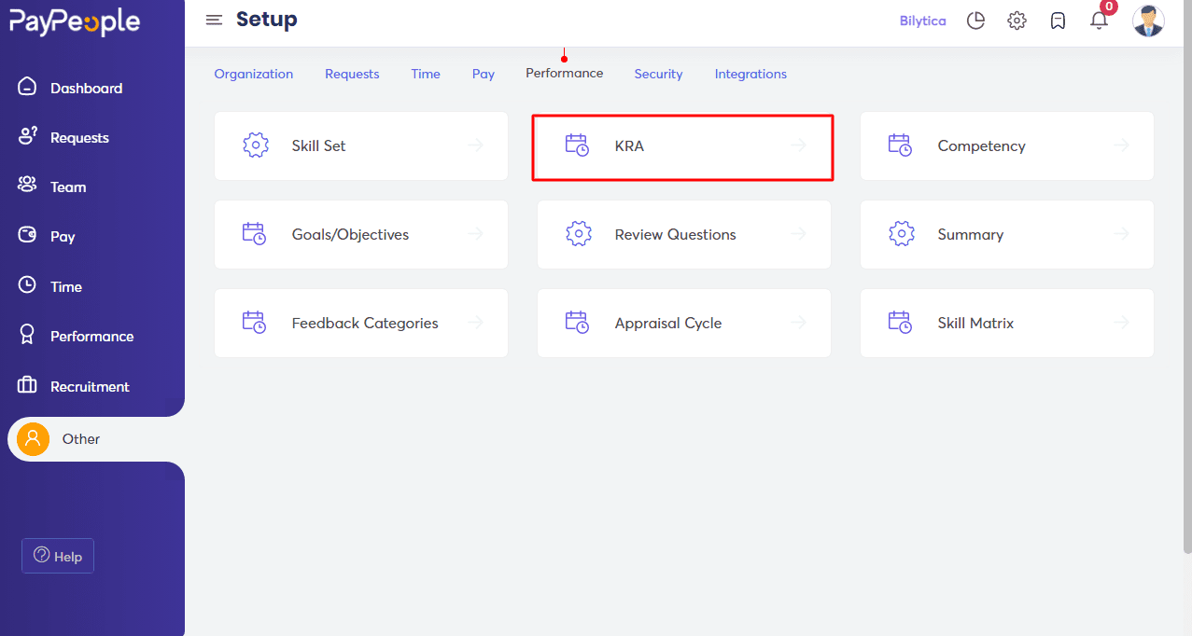Switch to the Pay setup tab

click(484, 74)
